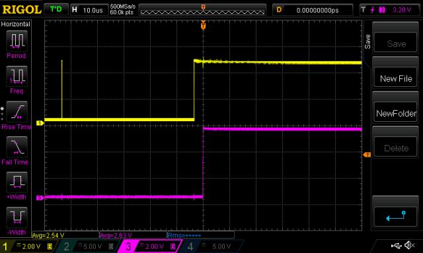
Task: Select the +Width measurement icon
Action: pyautogui.click(x=17, y=182)
